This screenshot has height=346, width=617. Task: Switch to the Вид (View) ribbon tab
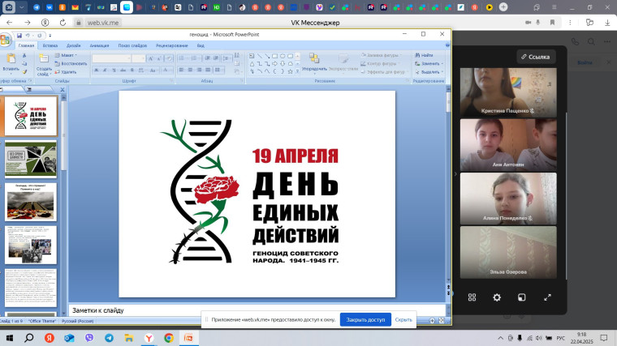[x=201, y=45]
